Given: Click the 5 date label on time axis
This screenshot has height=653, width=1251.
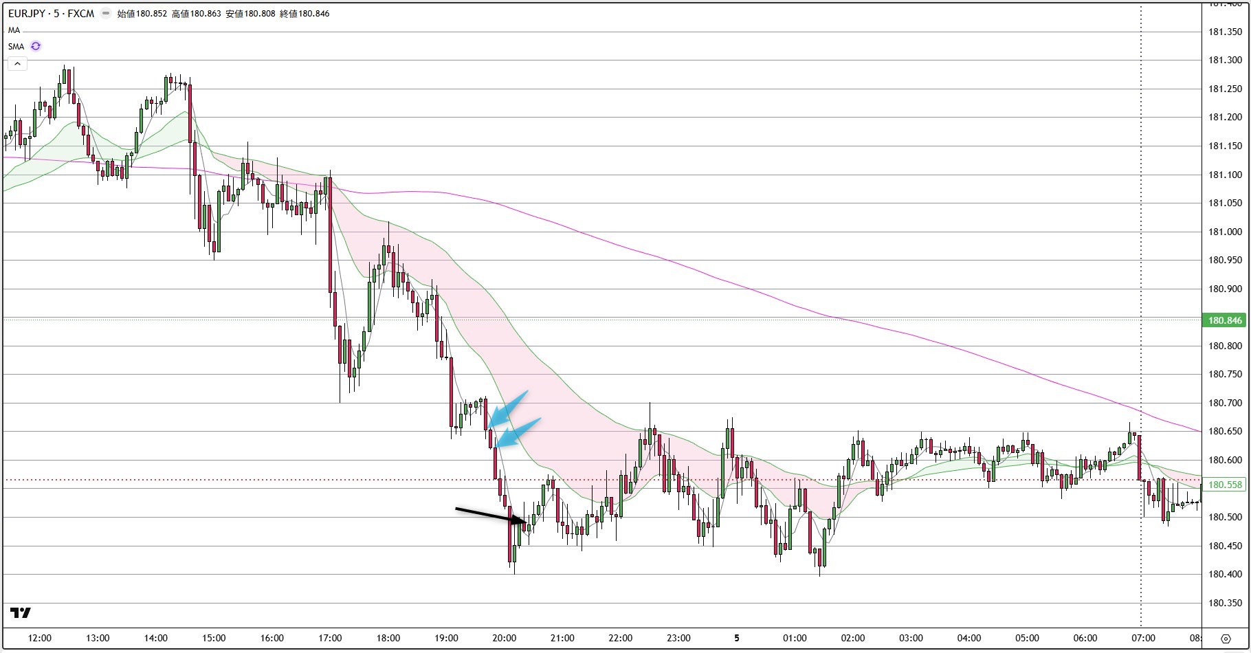Looking at the screenshot, I should click(x=736, y=638).
